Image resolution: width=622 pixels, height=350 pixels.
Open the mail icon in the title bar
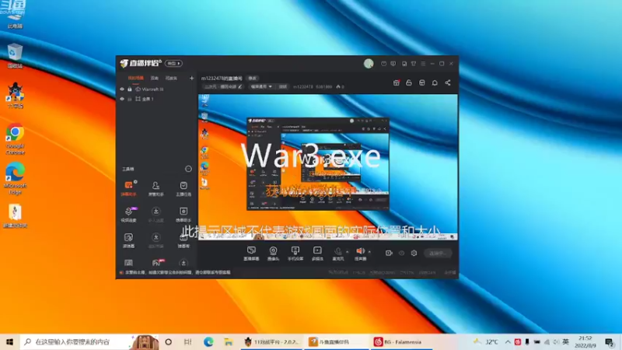383,64
